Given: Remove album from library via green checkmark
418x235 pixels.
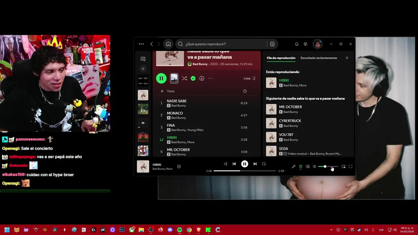Looking at the screenshot, I should pos(193,78).
